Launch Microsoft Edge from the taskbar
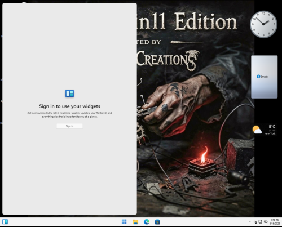 147,222
